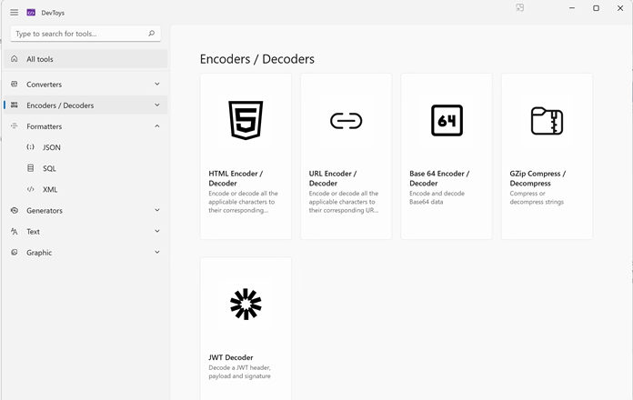Click the Text category icon

15,231
